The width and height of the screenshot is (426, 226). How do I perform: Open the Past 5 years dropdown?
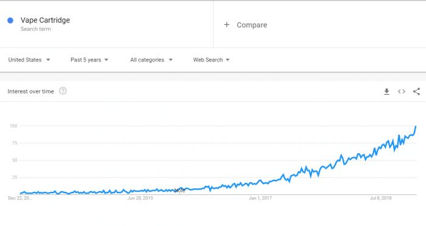[89, 60]
